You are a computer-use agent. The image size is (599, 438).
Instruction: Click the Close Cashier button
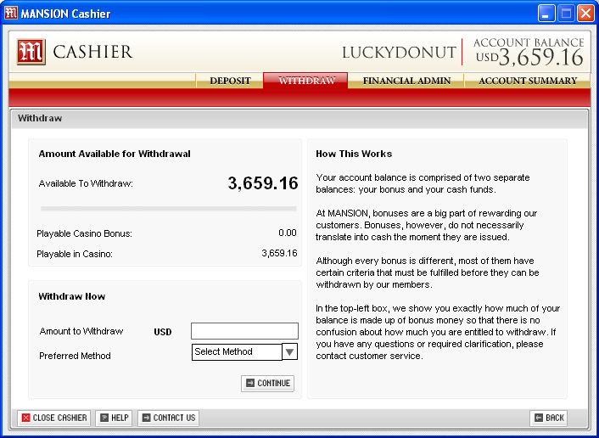pos(53,418)
